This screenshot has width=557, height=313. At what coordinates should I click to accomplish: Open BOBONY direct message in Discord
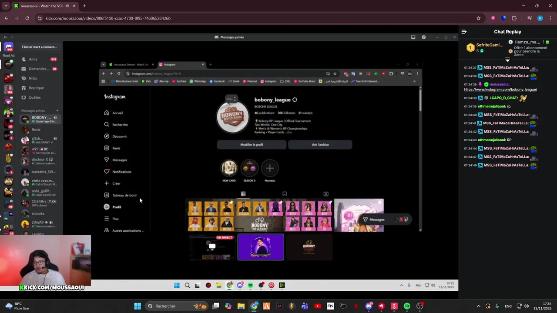[x=40, y=119]
